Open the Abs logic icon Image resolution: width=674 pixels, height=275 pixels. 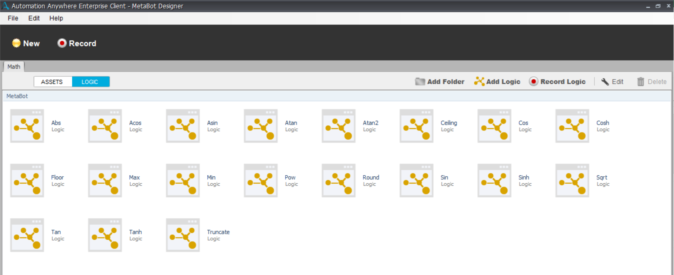(27, 126)
